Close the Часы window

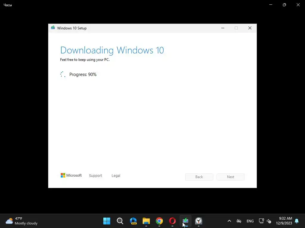point(298,5)
